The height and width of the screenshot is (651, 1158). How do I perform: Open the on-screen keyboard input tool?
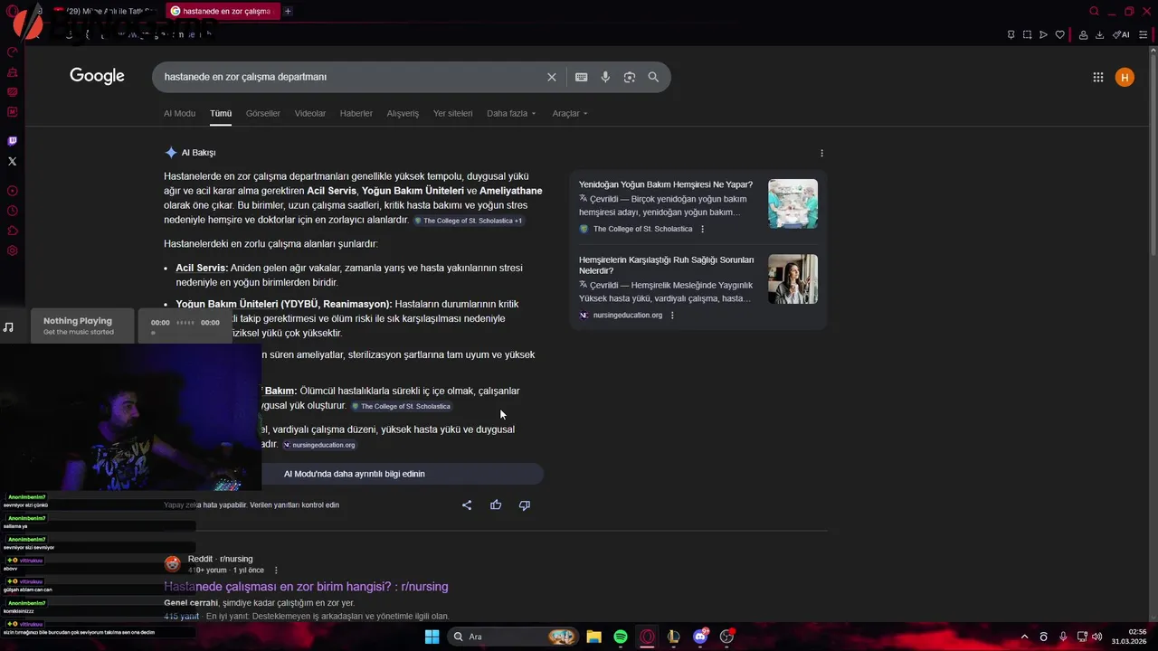[x=581, y=77]
